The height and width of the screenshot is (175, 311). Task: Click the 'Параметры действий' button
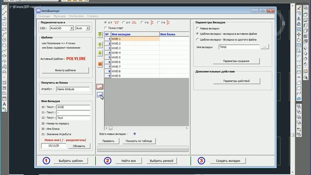[237, 81]
